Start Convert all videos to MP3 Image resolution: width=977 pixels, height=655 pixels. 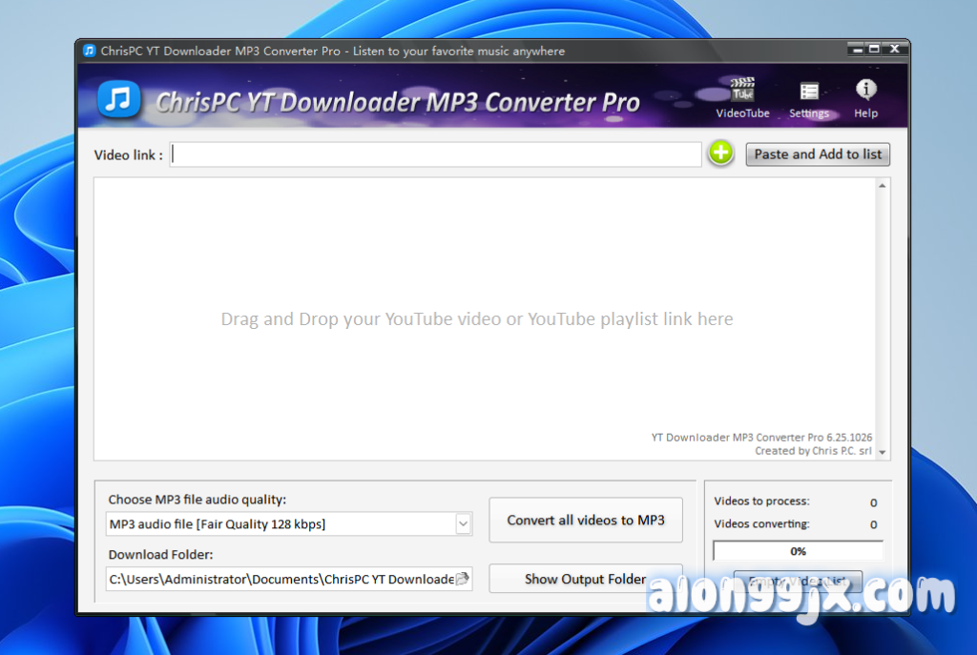586,521
